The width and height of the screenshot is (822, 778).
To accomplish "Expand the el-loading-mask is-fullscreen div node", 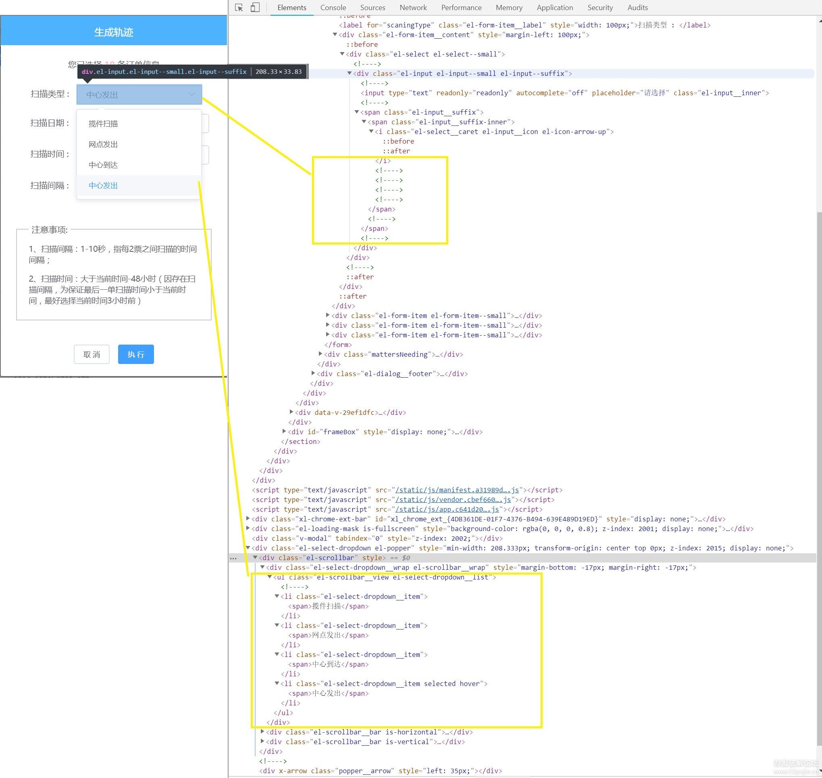I will coord(248,528).
